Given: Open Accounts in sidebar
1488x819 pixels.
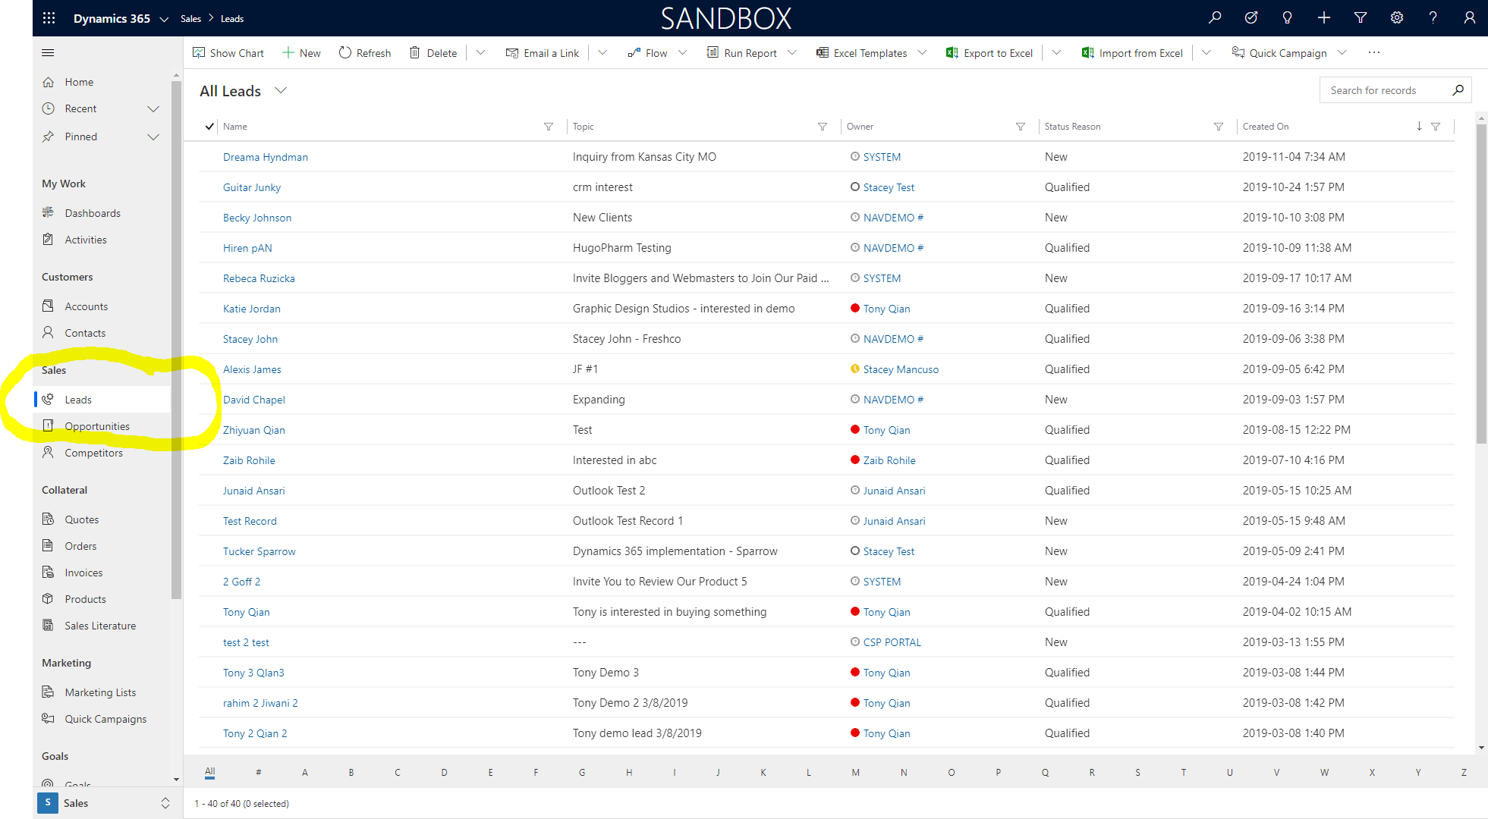Looking at the screenshot, I should [x=87, y=306].
